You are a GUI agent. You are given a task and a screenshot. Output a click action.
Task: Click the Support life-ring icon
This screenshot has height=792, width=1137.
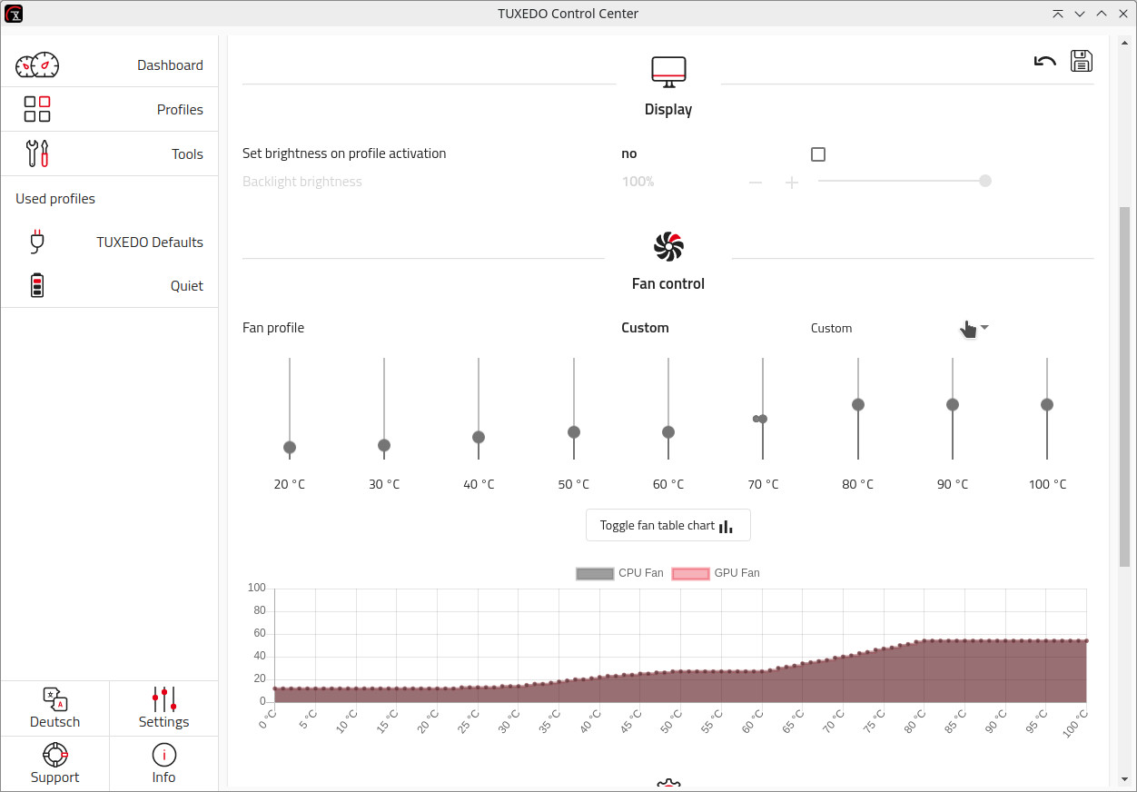tap(54, 763)
